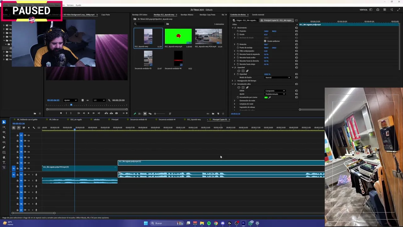The height and width of the screenshot is (227, 403).
Task: Click Mark In in the Source monitor
Action: point(66,113)
